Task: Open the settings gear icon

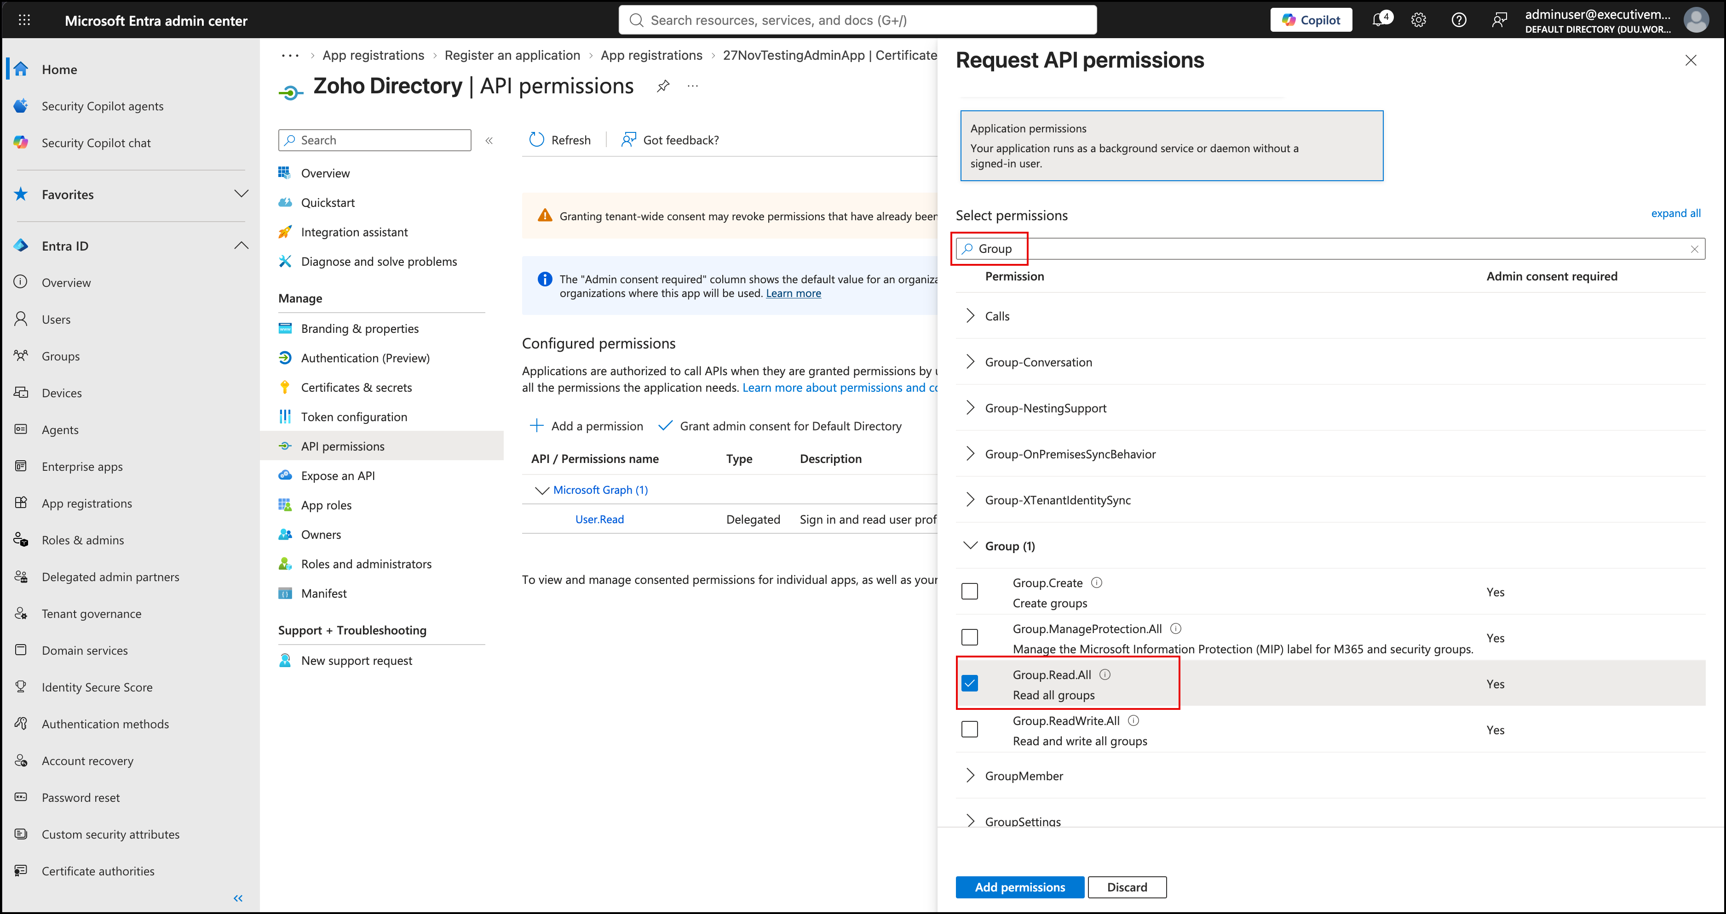Action: 1418,20
